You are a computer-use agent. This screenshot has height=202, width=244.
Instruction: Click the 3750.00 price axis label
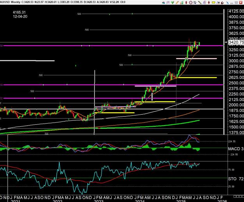click(236, 28)
